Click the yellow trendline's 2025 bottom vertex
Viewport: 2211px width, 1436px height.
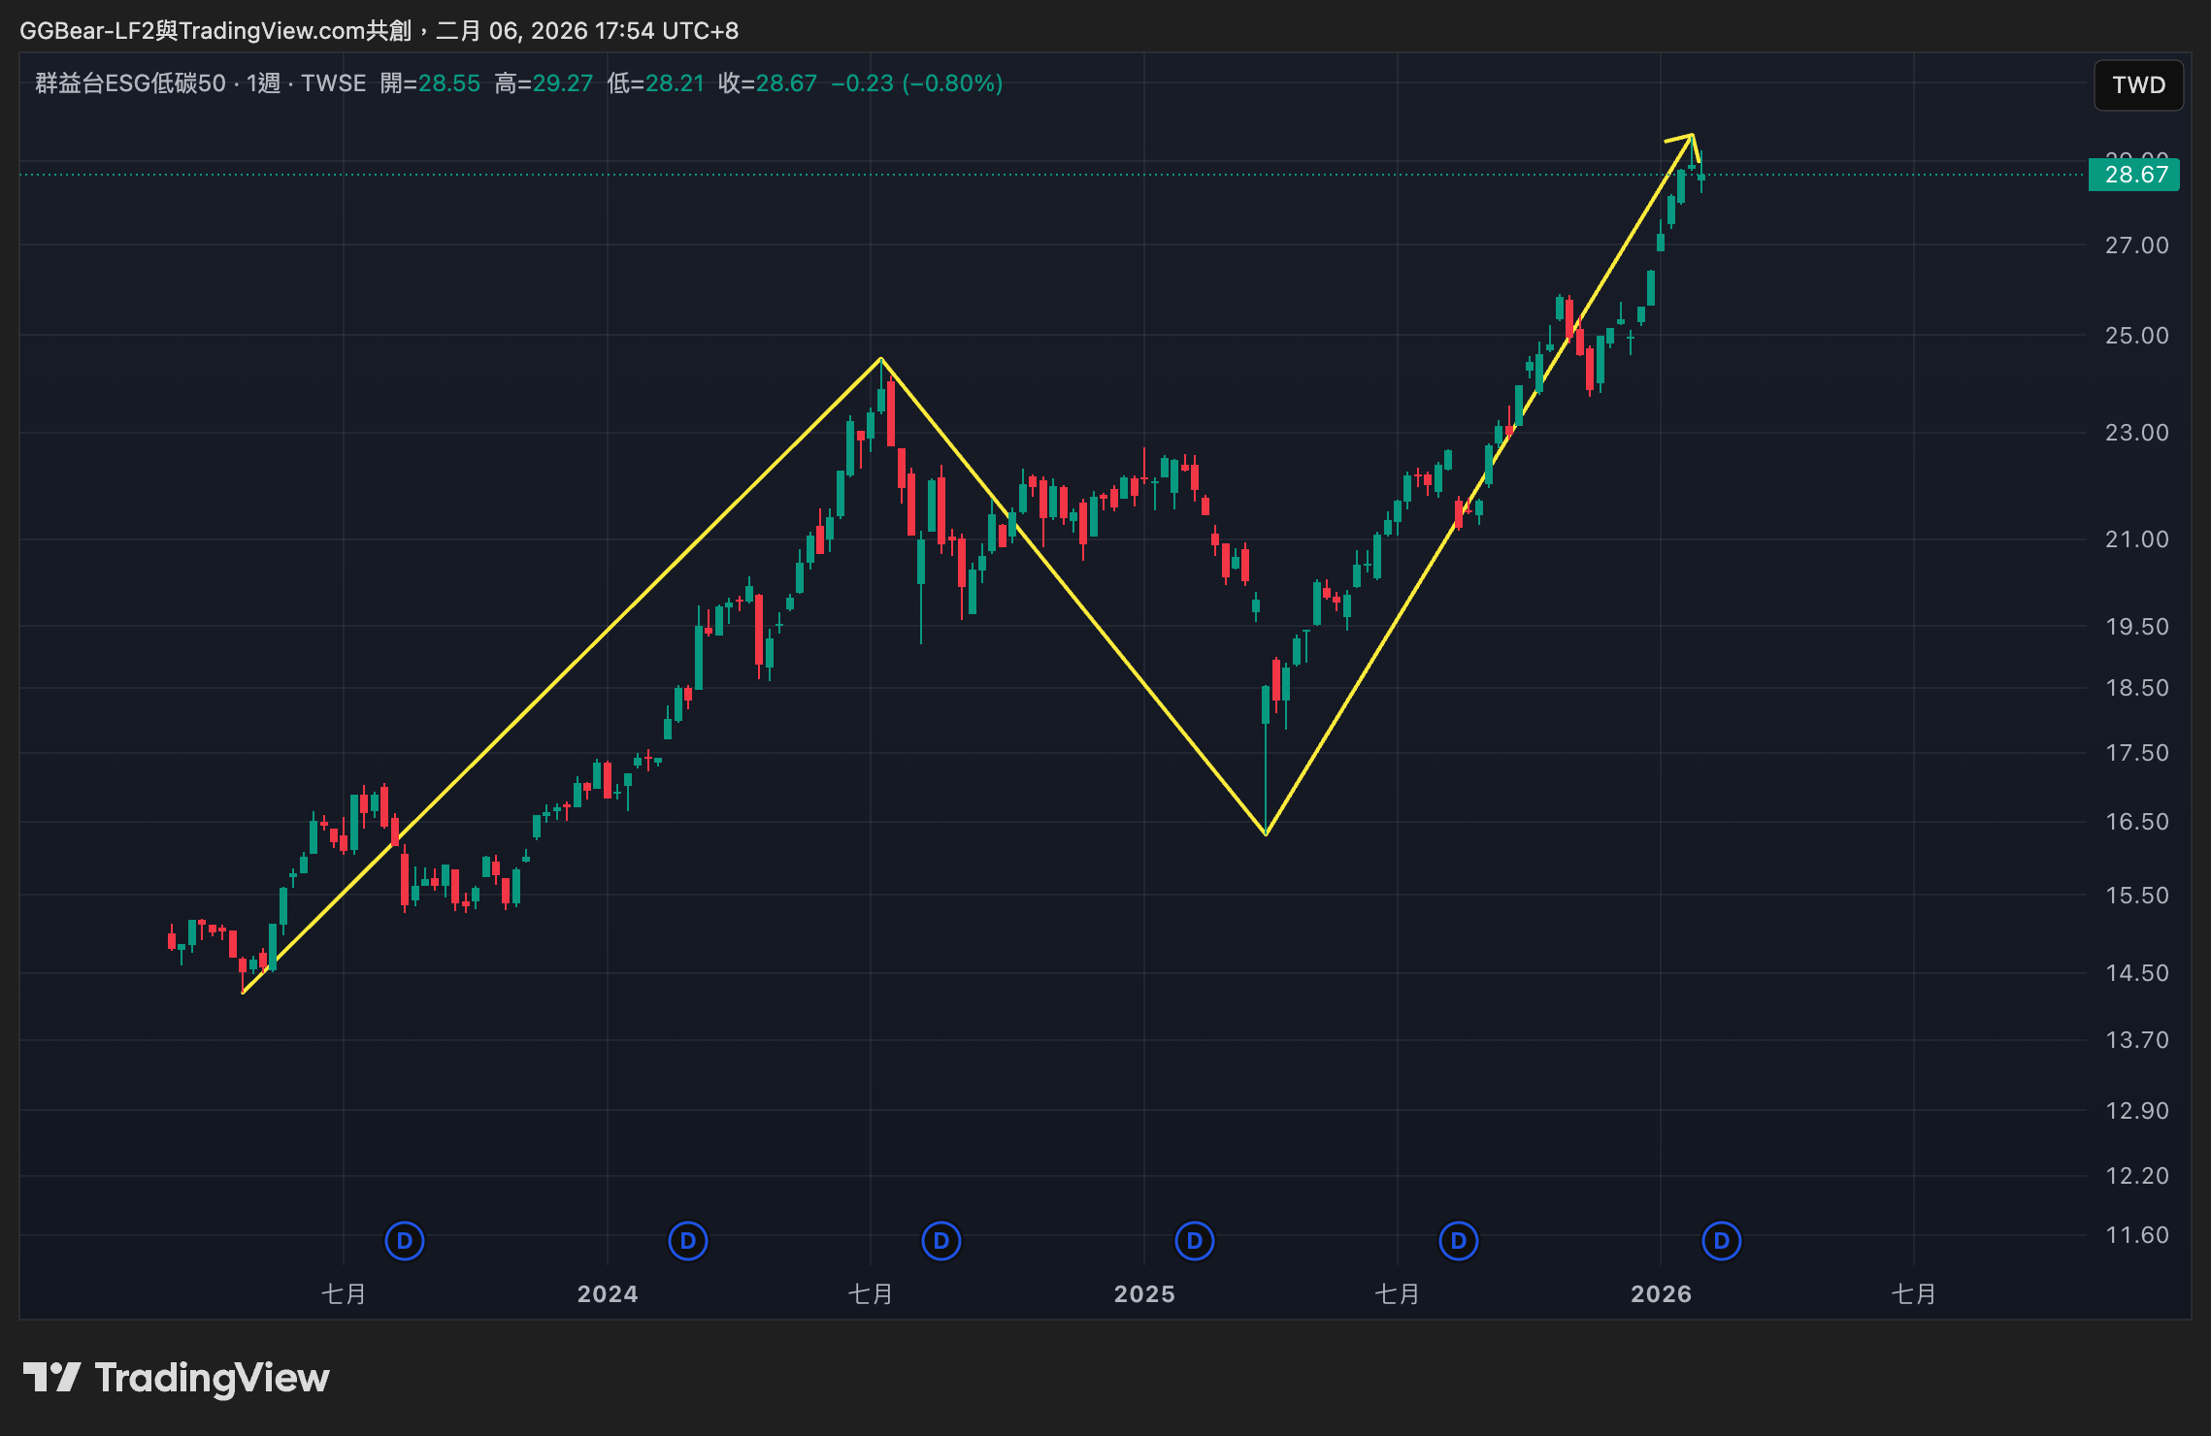1266,833
